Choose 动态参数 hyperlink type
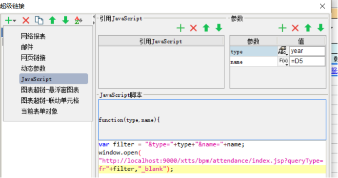The width and height of the screenshot is (338, 178). (x=33, y=68)
